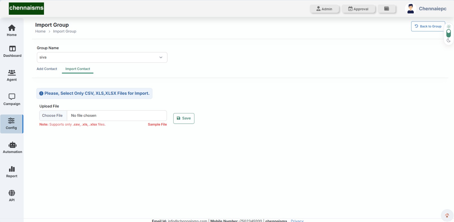Screen dimensions: 454x222
Task: Switch to dark mode moon icon
Action: (x=449, y=40)
